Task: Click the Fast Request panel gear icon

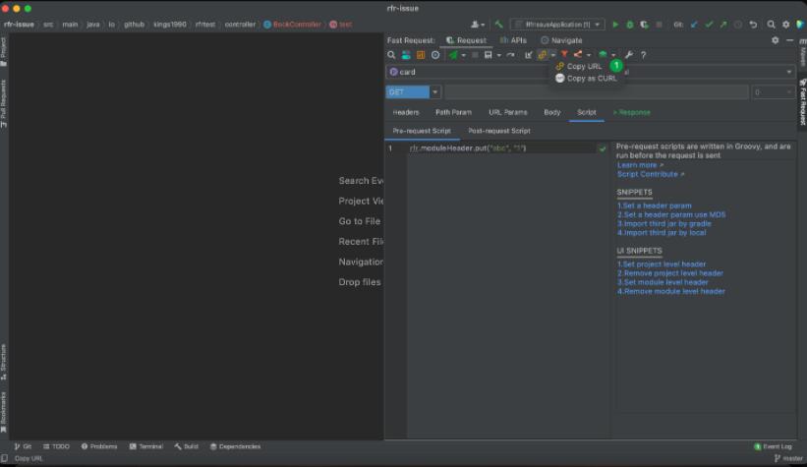Action: click(x=775, y=40)
